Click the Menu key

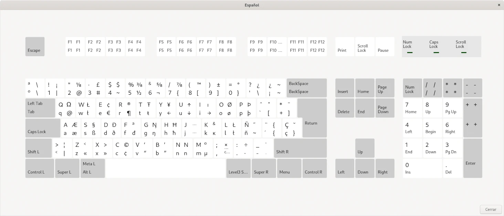(x=289, y=168)
